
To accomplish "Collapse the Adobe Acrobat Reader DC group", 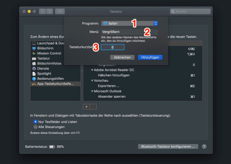I will point(92,70).
